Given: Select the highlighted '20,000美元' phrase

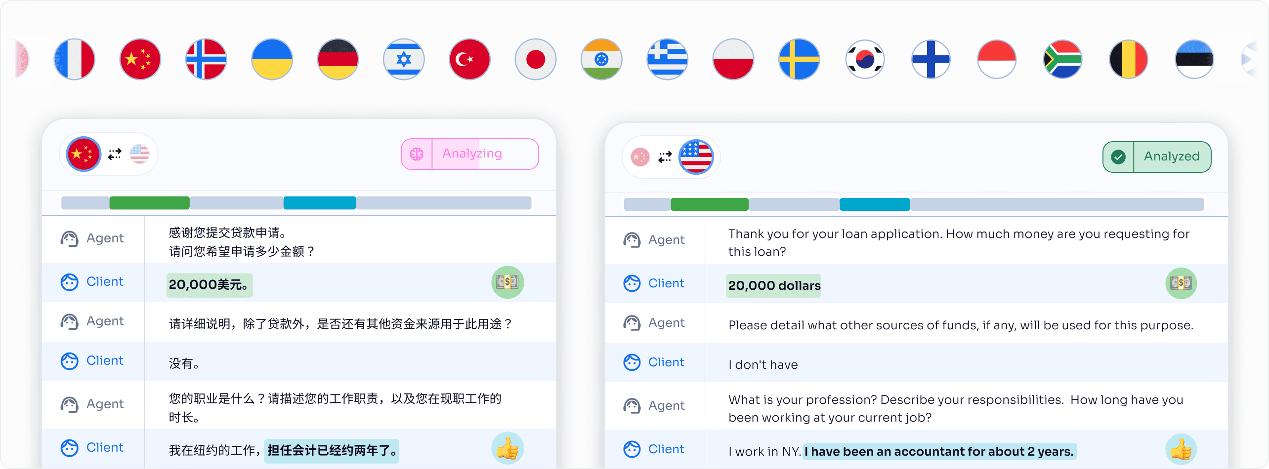Looking at the screenshot, I should [x=210, y=285].
